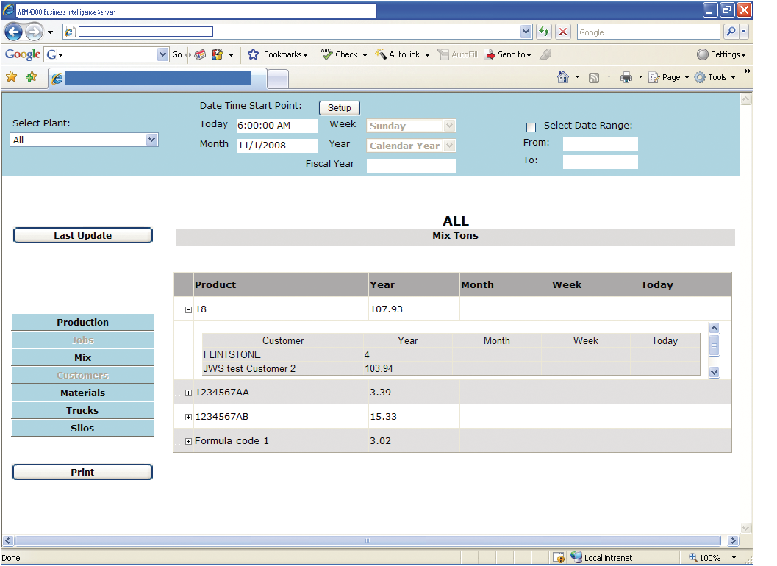Image resolution: width=777 pixels, height=566 pixels.
Task: Click the printer icon in the command bar
Action: tap(626, 77)
